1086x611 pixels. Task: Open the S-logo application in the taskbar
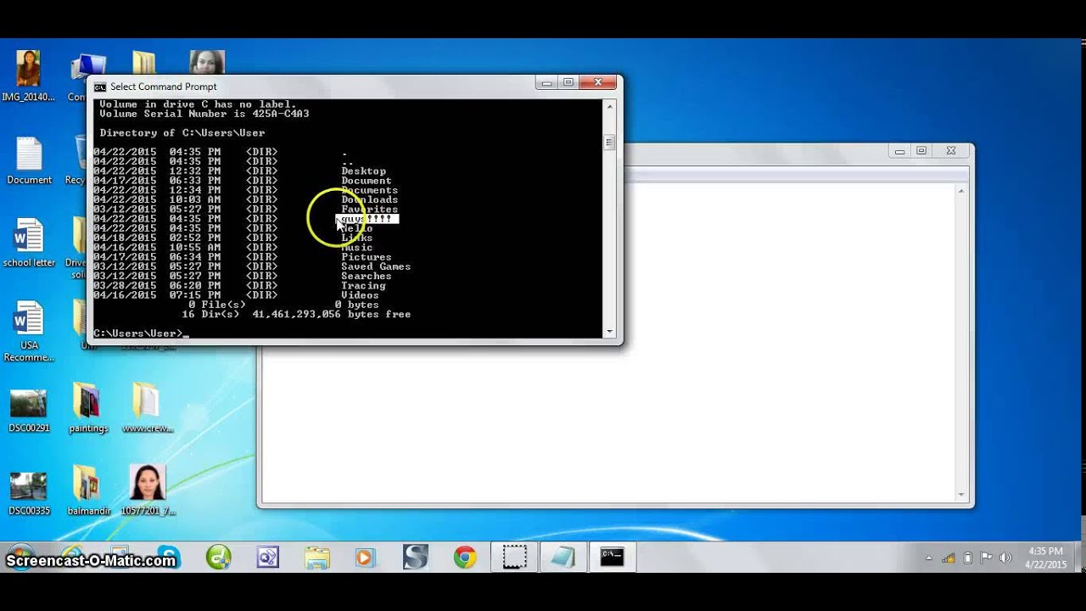[416, 558]
